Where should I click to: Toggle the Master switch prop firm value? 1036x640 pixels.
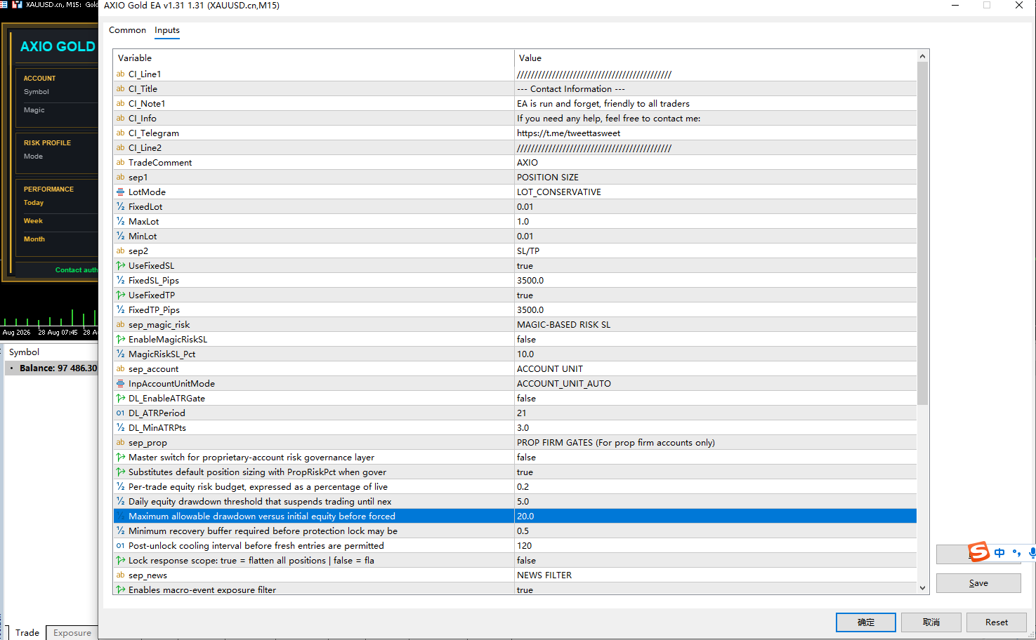point(715,457)
